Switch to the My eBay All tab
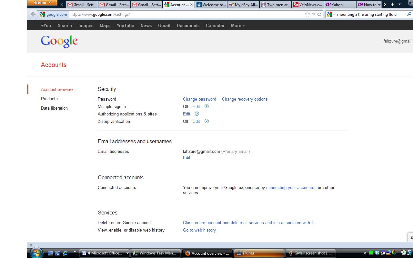The image size is (413, 258). point(243,5)
